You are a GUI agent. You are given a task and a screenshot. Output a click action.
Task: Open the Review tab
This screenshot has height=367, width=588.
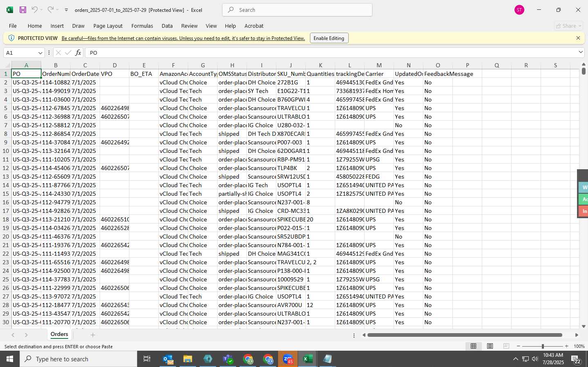point(189,26)
